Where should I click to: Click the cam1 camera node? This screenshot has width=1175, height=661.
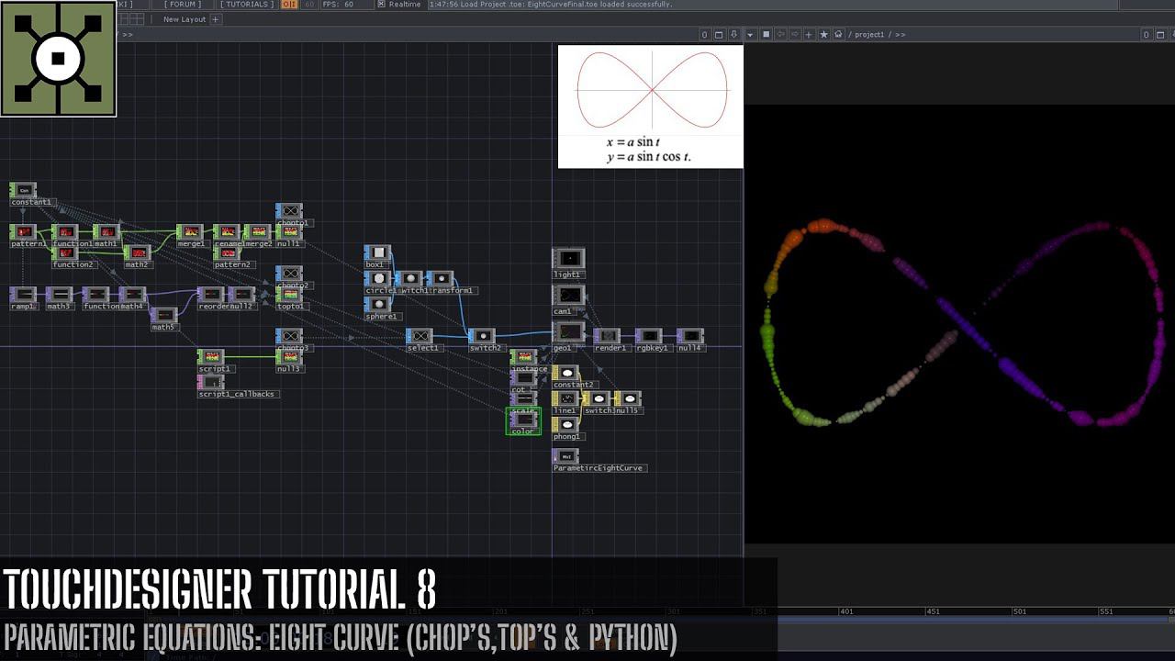coord(568,296)
